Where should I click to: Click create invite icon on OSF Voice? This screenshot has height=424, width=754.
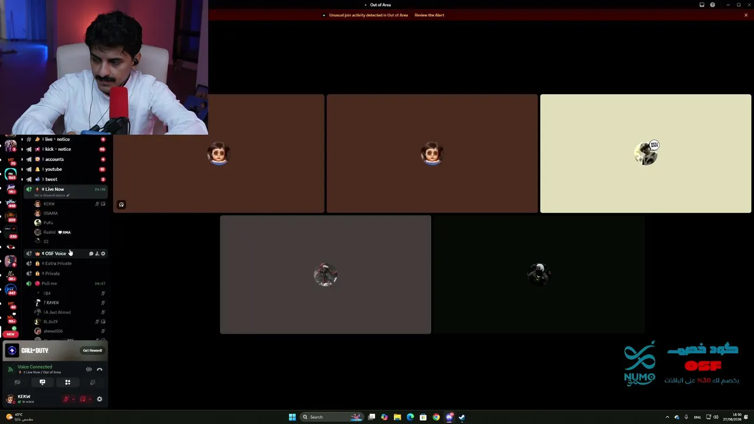click(x=97, y=254)
